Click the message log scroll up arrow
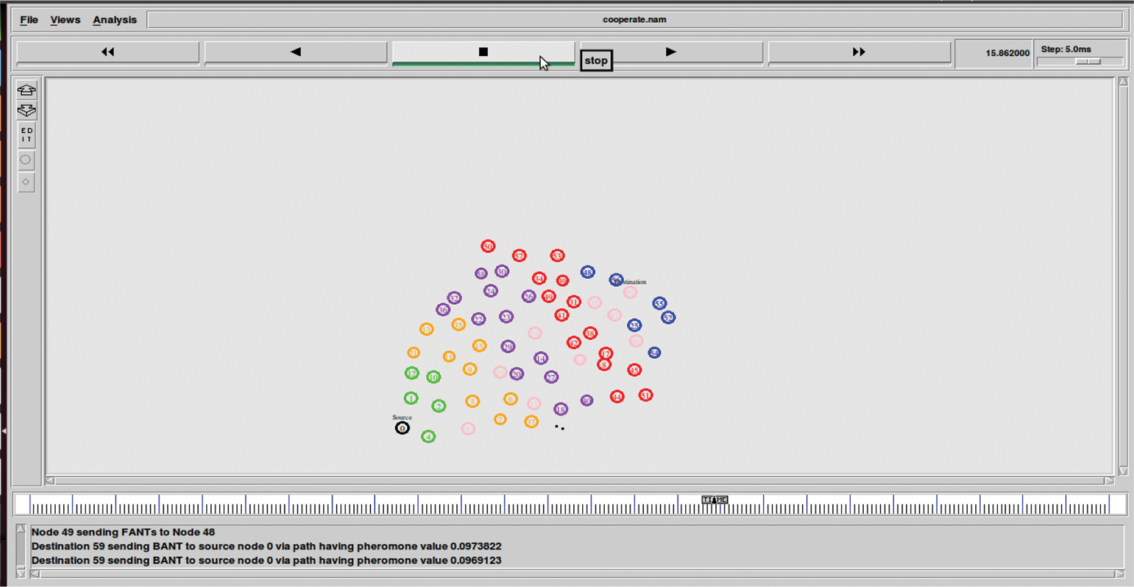Viewport: 1134px width, 587px height. [21, 529]
